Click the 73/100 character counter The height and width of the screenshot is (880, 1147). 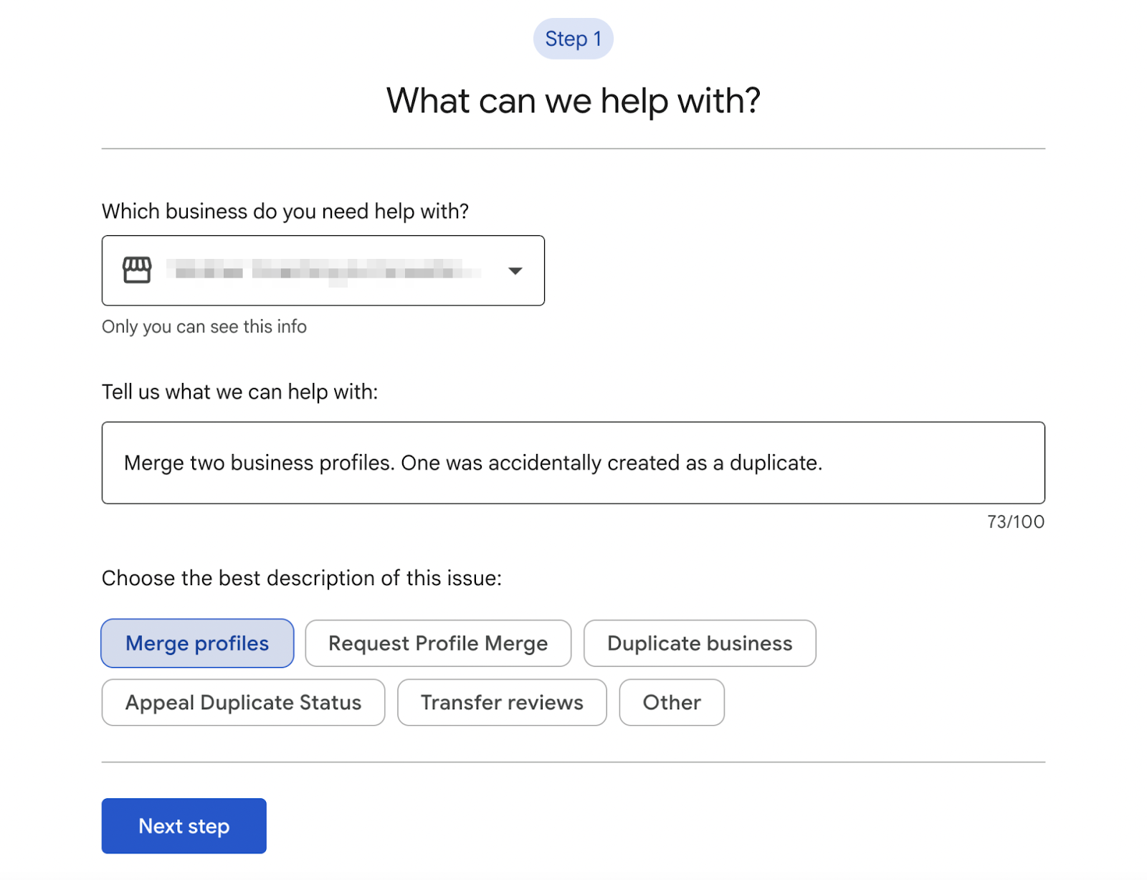coord(1015,522)
